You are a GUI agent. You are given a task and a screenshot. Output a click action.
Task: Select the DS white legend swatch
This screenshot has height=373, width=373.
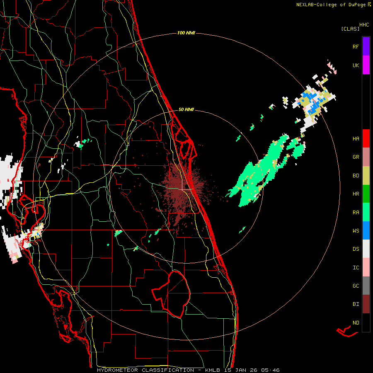coord(366,249)
